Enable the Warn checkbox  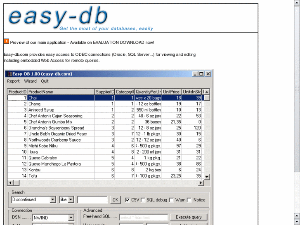(172, 200)
